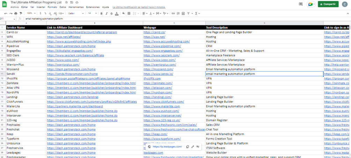Toggle strikethrough formatting
351x158 pixels.
(x=111, y=13)
